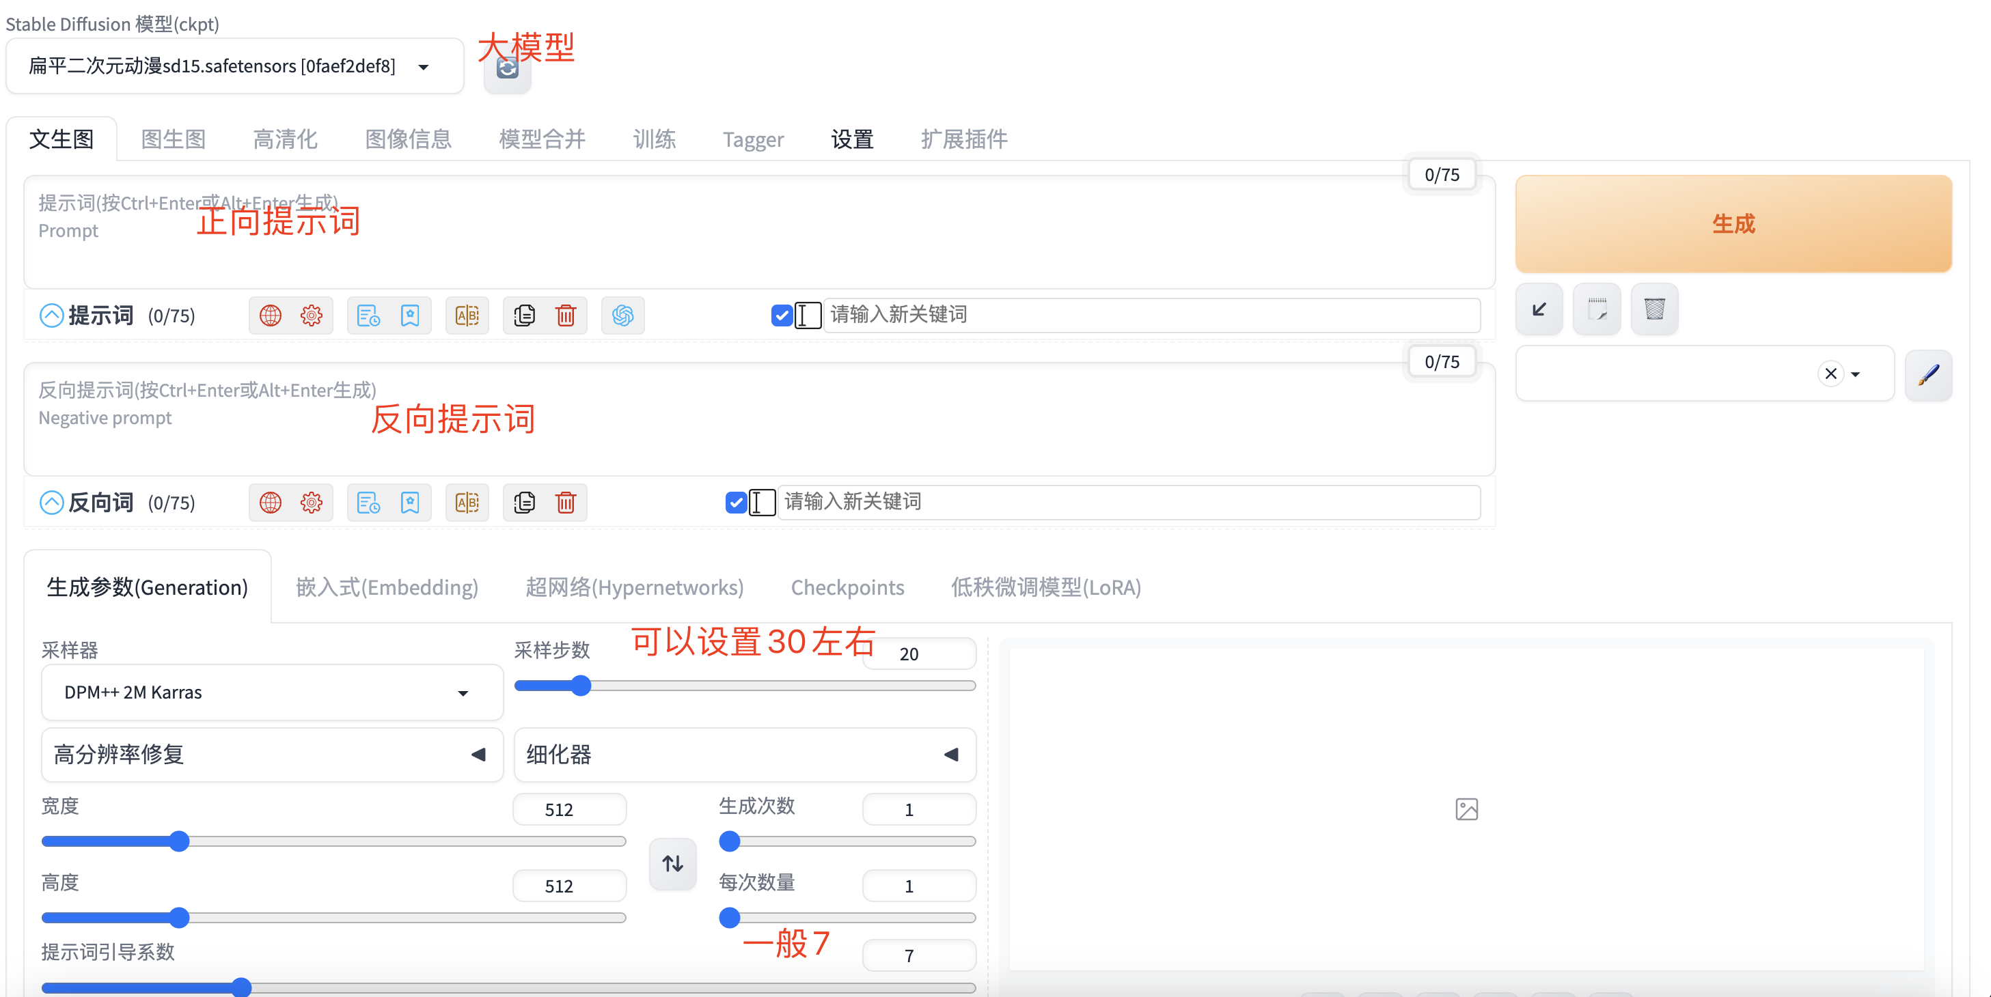Open history icon in 反向词 row
This screenshot has height=997, width=1991.
coord(369,503)
